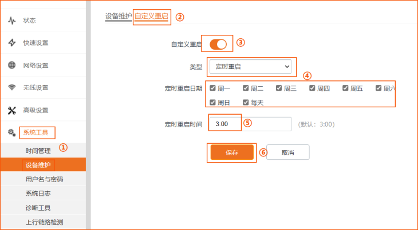Open 用户名与密码 in the sidebar
The width and height of the screenshot is (418, 230).
point(43,179)
